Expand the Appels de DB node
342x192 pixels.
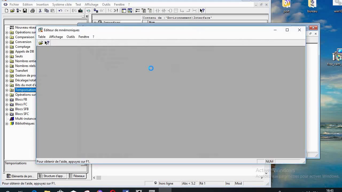coord(7,51)
